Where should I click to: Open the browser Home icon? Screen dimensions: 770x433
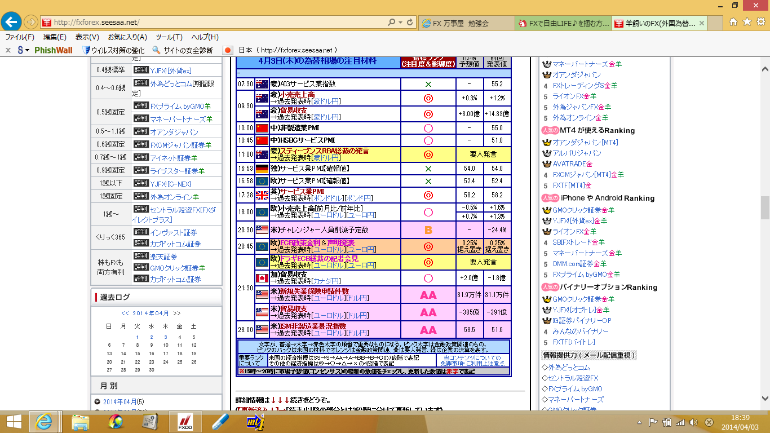pos(733,22)
